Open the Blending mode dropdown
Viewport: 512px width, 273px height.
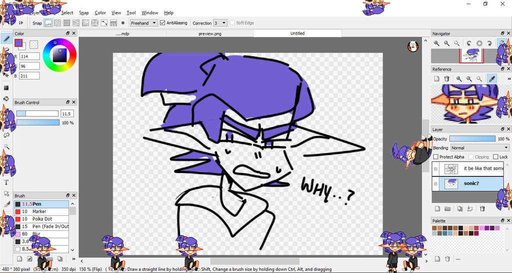point(479,147)
